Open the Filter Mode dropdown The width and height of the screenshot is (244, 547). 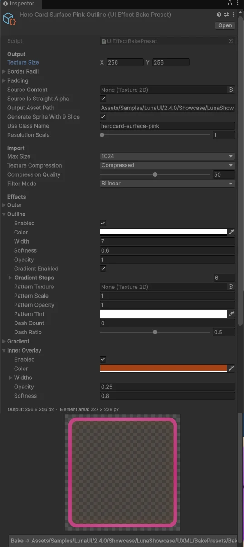pos(167,184)
